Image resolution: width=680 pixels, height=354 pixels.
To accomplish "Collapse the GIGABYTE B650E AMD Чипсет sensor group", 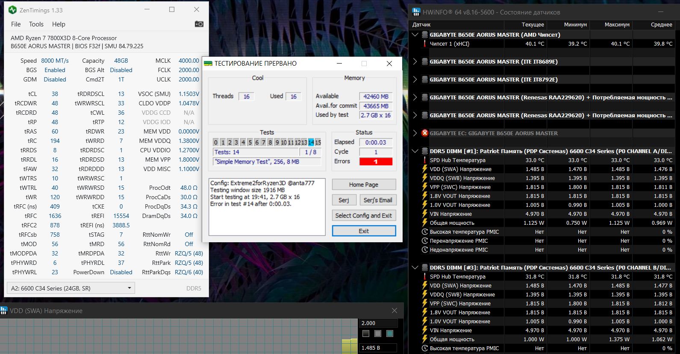I will tap(415, 35).
